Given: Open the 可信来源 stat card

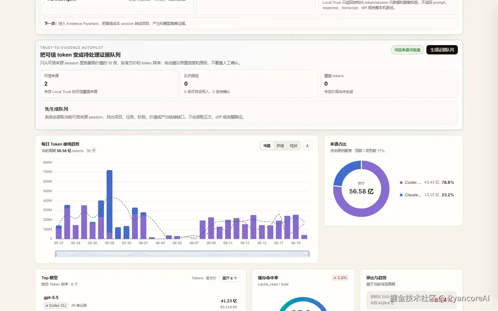Looking at the screenshot, I should [x=109, y=84].
